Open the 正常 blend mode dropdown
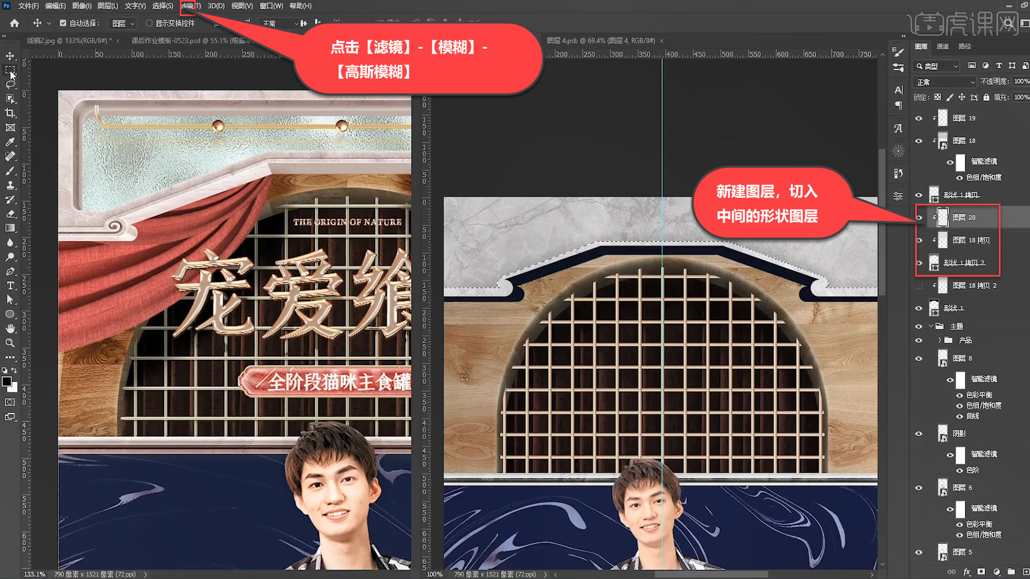This screenshot has height=579, width=1030. [x=945, y=82]
